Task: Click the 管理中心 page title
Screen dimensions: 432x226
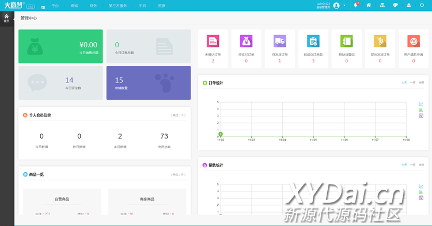Action: (29, 18)
